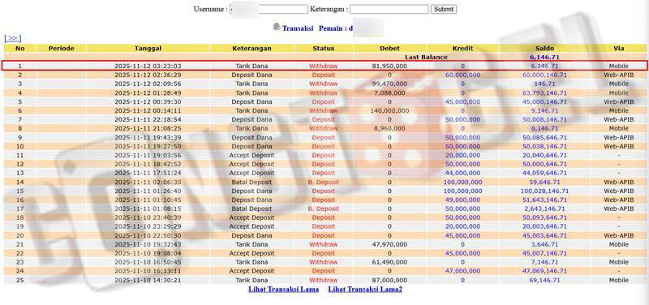
Task: Select the Saldo column header
Action: pos(544,49)
